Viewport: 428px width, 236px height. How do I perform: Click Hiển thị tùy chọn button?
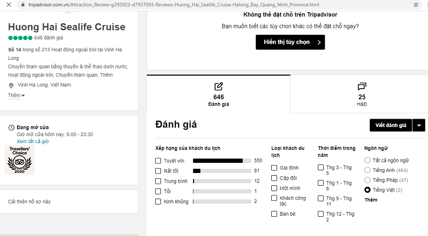tap(290, 42)
